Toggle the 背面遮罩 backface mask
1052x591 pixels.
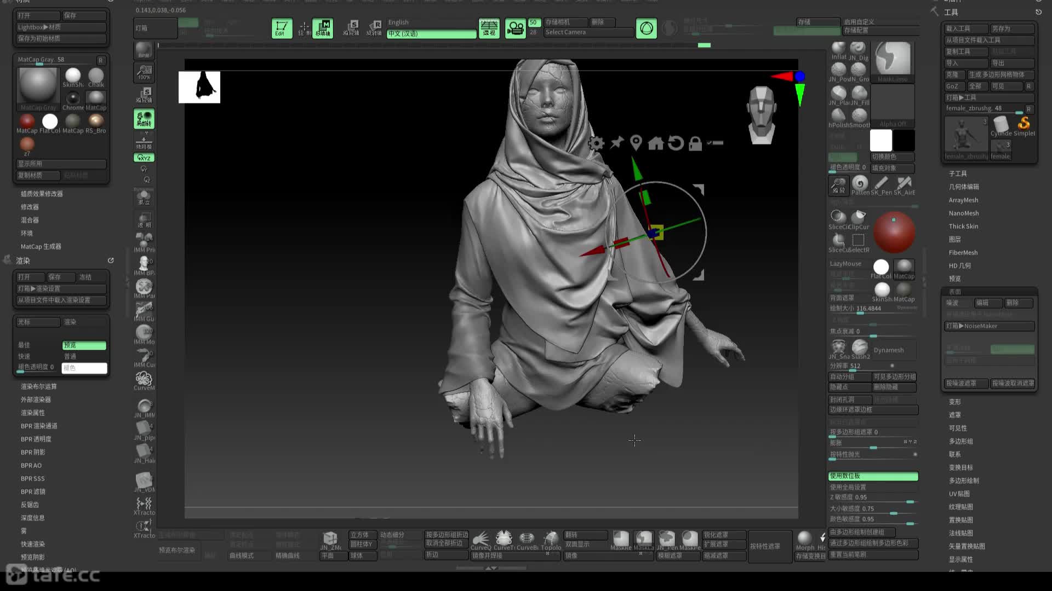click(x=842, y=298)
